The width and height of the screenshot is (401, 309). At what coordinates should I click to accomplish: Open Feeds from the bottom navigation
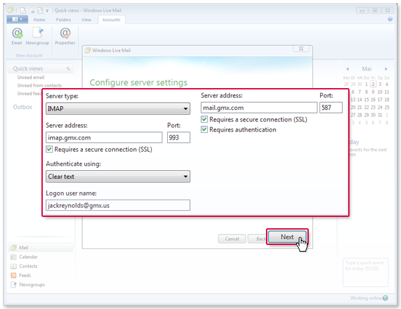coord(25,275)
